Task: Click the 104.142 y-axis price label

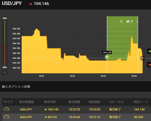Action: pos(16,68)
